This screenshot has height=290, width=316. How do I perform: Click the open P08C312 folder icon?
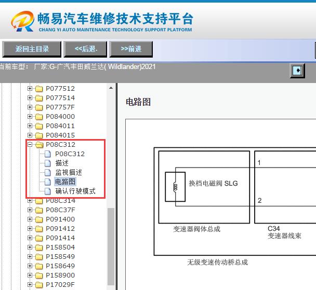pos(39,145)
